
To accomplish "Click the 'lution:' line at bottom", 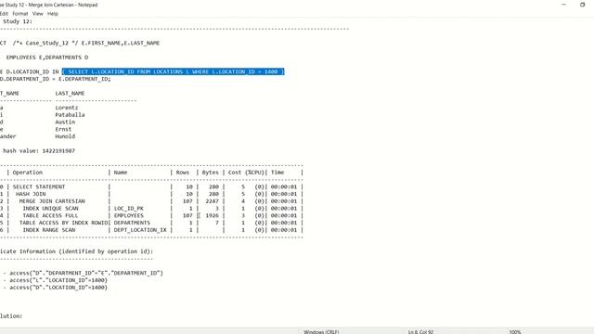I will [11, 315].
